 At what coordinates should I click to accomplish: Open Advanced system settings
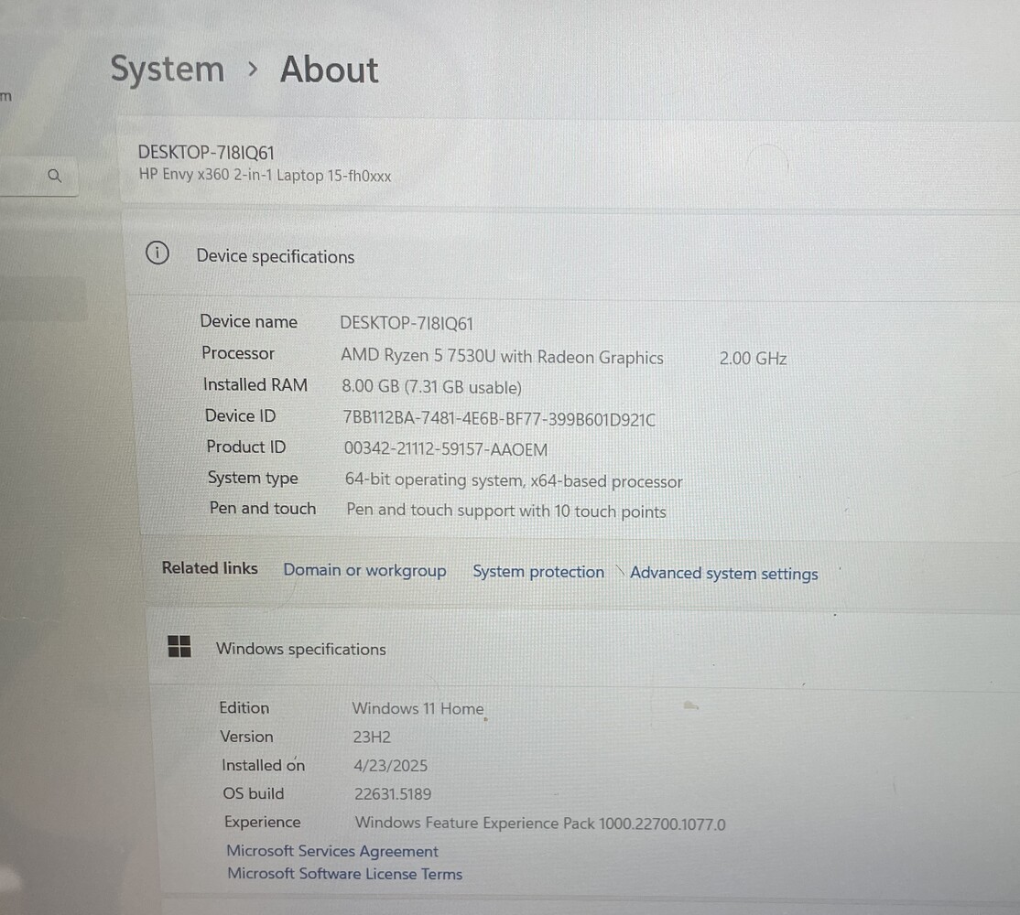(x=723, y=574)
